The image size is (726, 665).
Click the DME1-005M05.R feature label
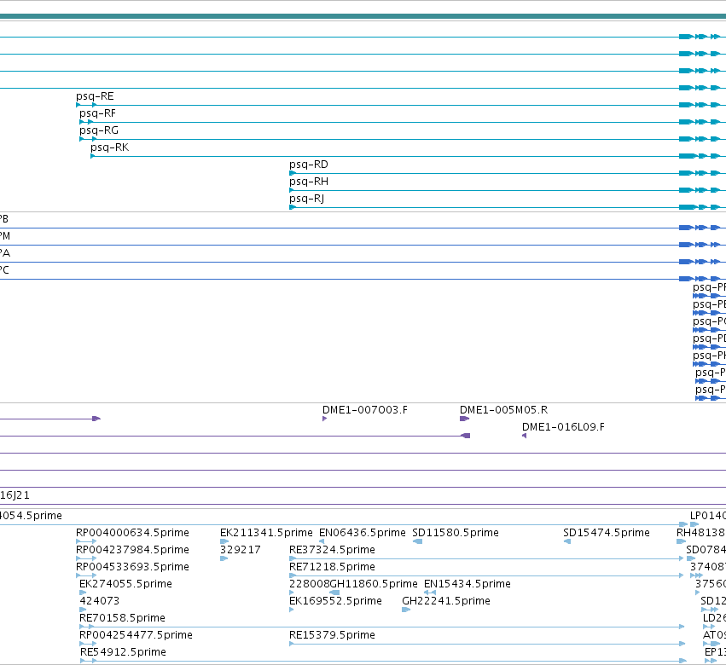(x=503, y=410)
